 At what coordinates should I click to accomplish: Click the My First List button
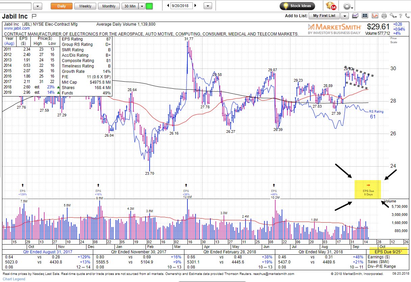[324, 16]
